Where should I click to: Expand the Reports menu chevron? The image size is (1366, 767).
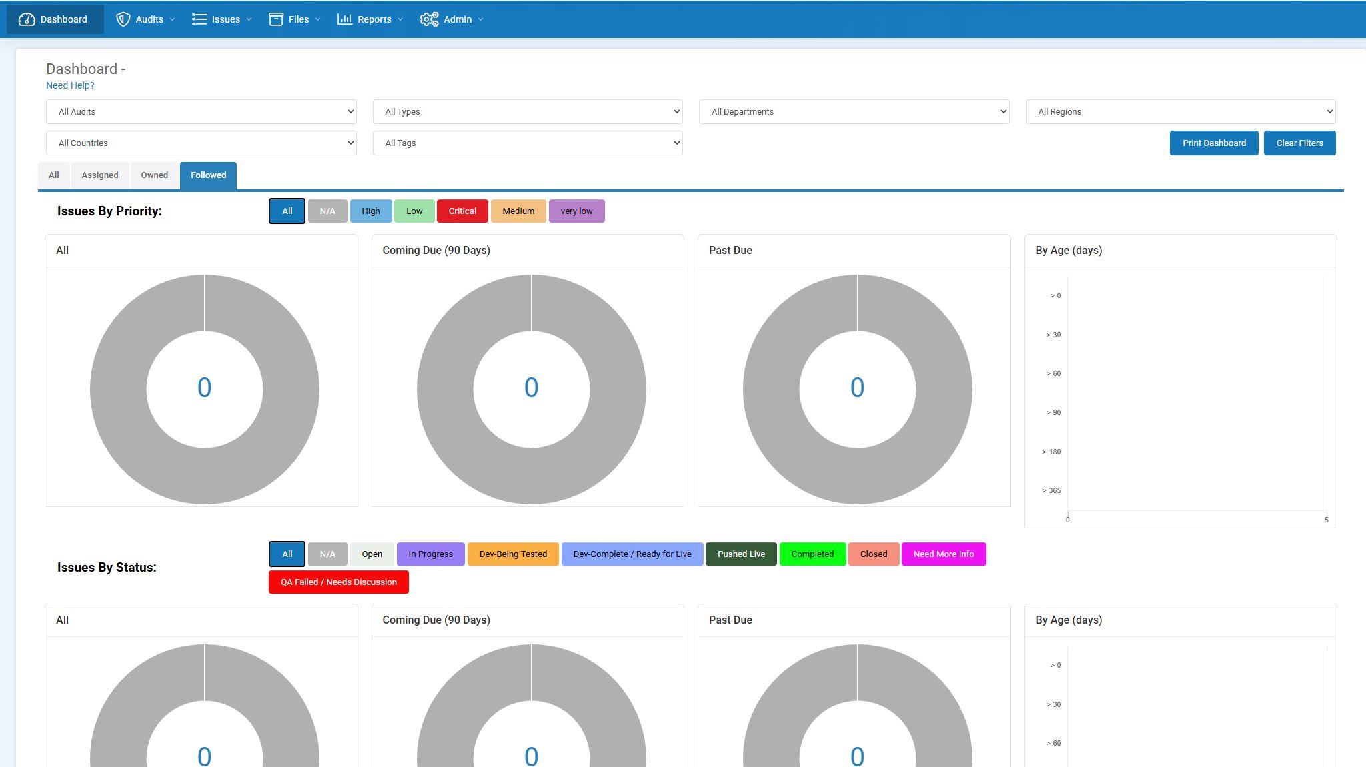tap(400, 19)
